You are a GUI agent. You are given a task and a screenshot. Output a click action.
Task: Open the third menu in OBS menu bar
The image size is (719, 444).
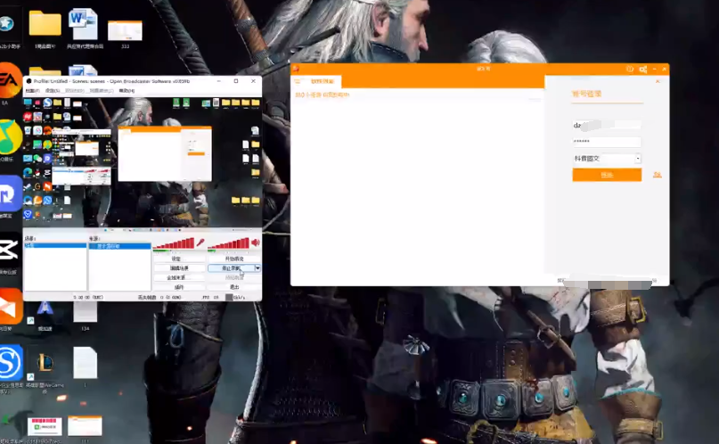pos(74,91)
